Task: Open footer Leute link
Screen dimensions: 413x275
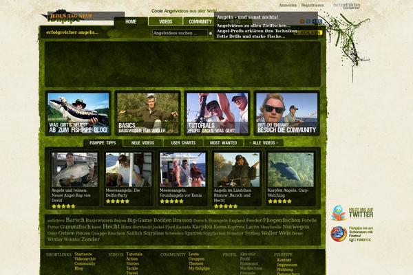Action: (x=193, y=254)
